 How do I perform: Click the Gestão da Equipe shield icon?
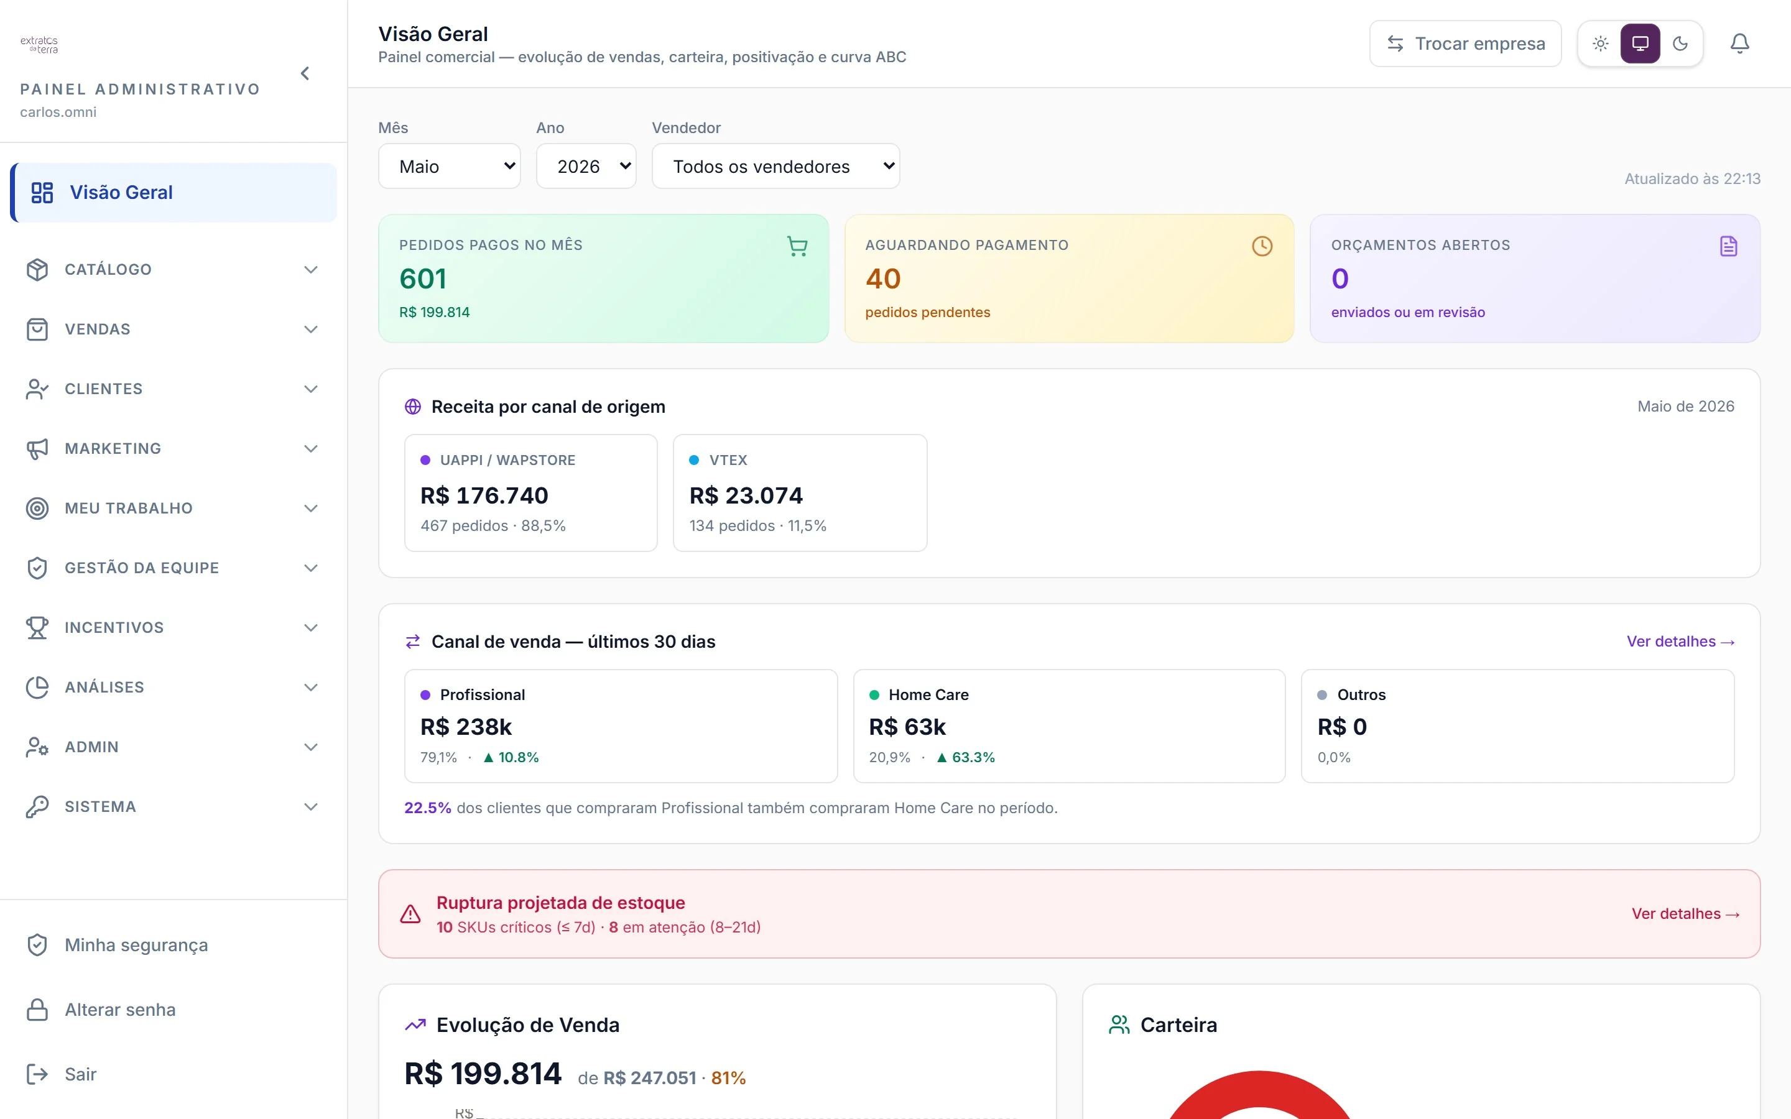coord(37,568)
